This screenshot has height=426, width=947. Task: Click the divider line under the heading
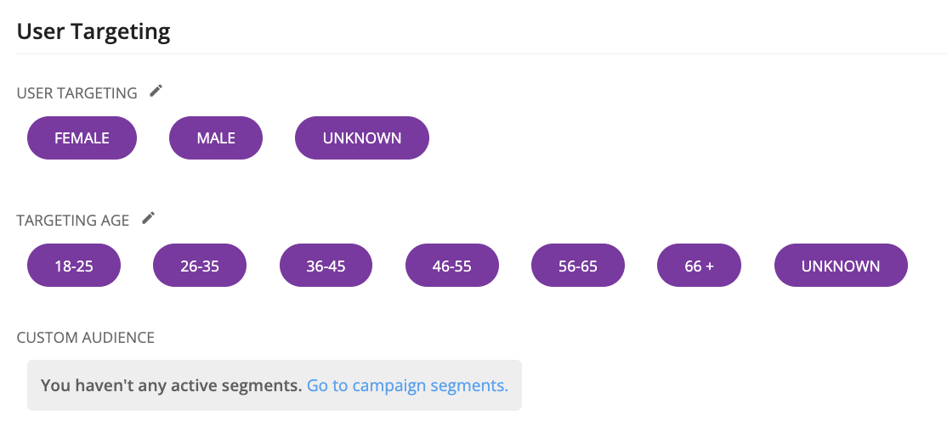(x=481, y=53)
